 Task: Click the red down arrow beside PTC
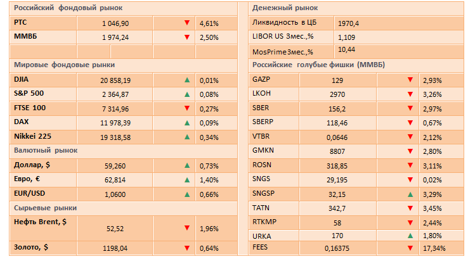(x=187, y=23)
